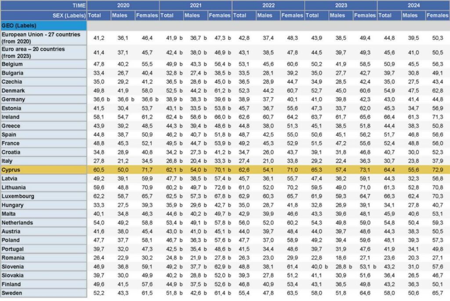Select the Romania row label
Viewport: 450px width, 301px height.
(44, 258)
